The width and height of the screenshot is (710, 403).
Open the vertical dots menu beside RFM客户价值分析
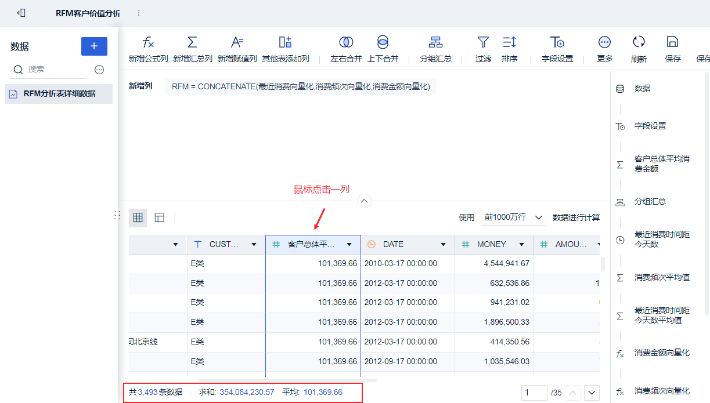coord(138,13)
